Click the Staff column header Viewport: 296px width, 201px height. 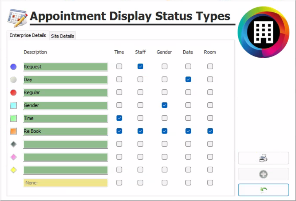(x=140, y=52)
